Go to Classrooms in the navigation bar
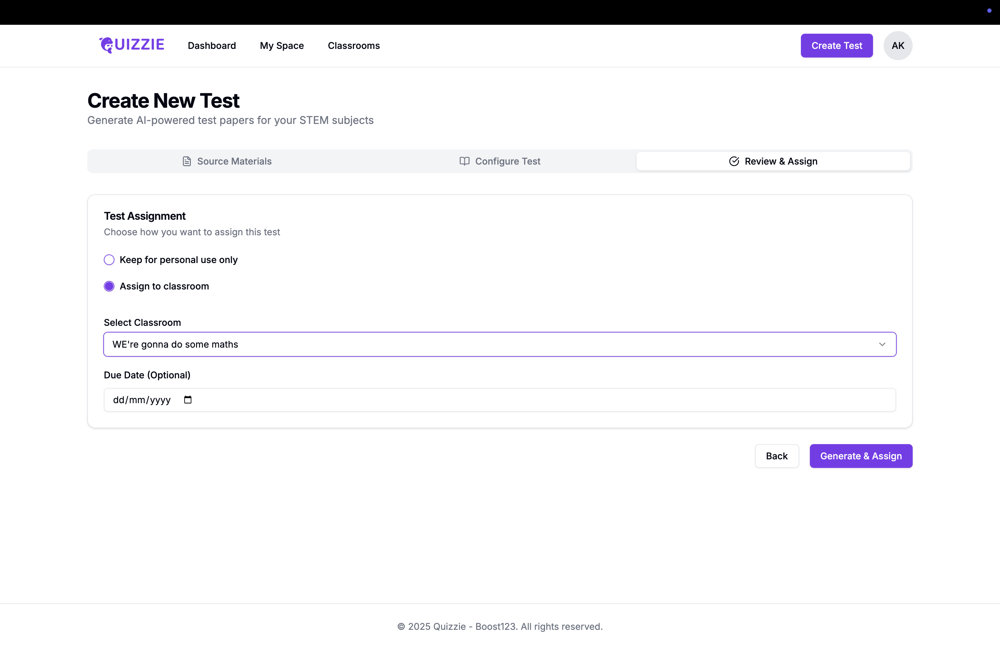The image size is (1000, 649). (x=354, y=46)
